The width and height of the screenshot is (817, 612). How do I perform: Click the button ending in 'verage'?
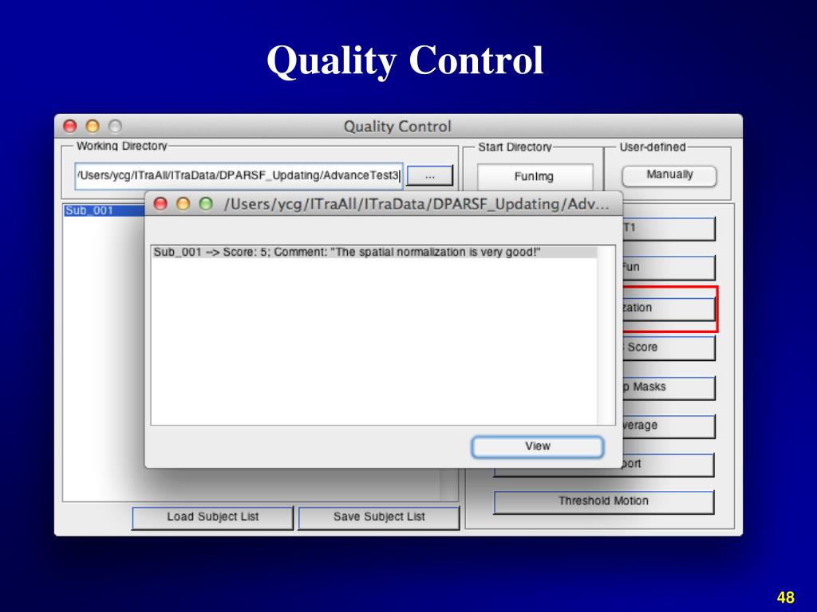669,426
